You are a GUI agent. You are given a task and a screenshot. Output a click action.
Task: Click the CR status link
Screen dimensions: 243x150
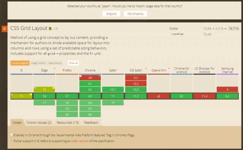pos(56,29)
